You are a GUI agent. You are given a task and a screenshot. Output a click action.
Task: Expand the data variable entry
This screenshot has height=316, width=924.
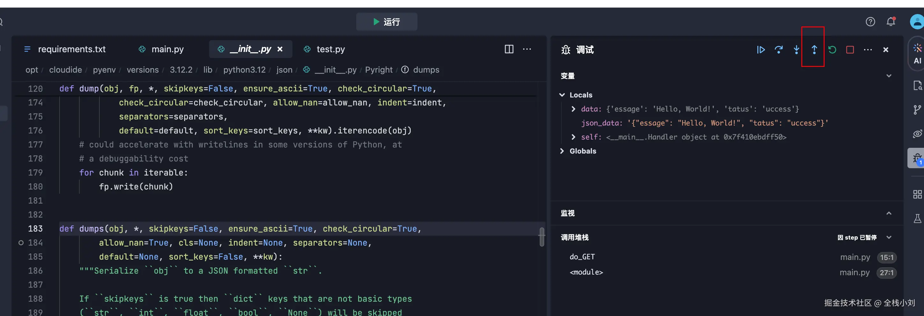[573, 109]
